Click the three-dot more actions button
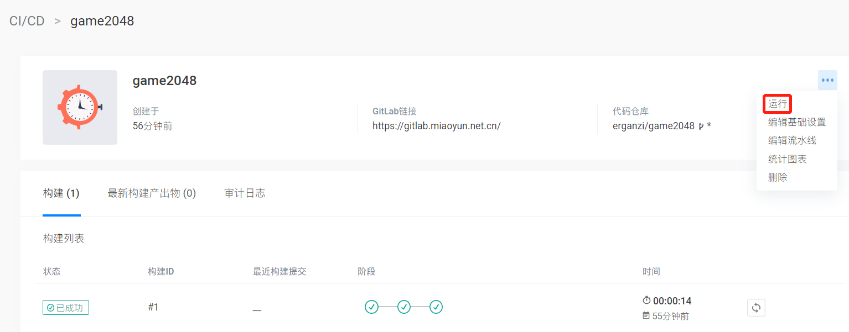This screenshot has height=332, width=849. click(x=827, y=81)
